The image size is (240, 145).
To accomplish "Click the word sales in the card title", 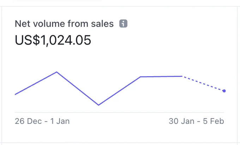I will (102, 24).
